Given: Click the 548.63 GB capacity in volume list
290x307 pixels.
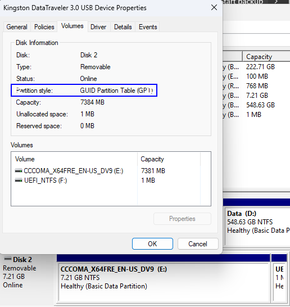Looking at the screenshot, I should click(260, 105).
